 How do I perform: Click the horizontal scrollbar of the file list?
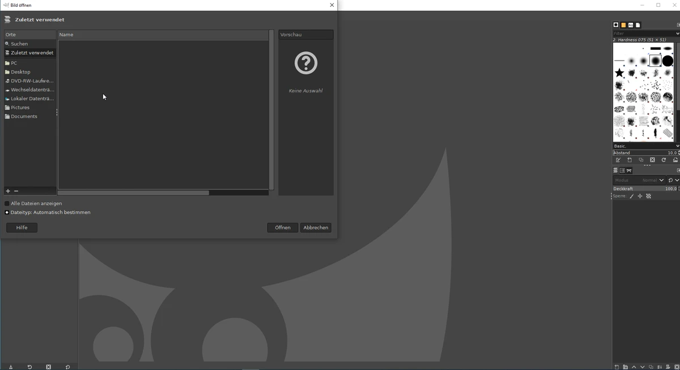(x=134, y=193)
